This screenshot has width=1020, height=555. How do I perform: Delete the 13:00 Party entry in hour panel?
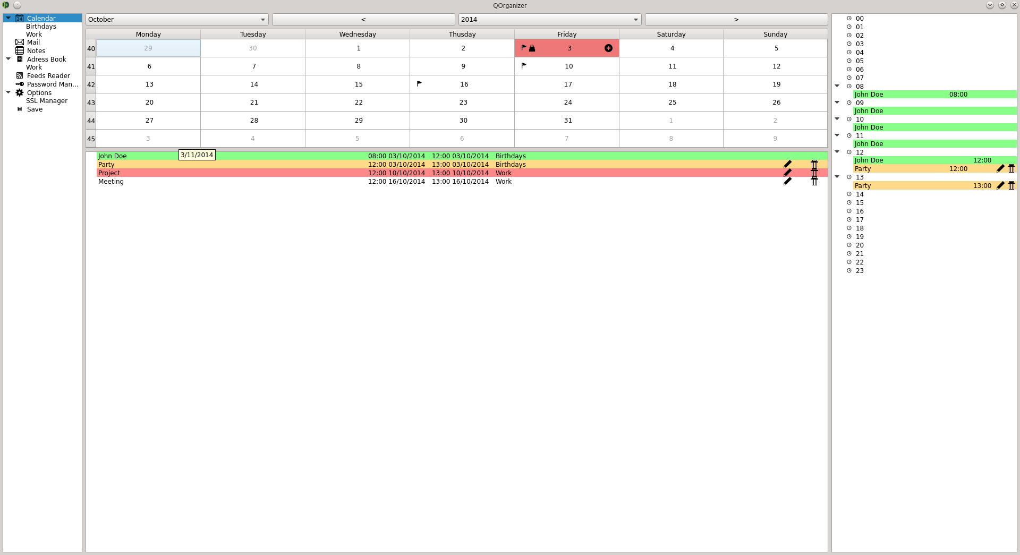(x=1011, y=186)
